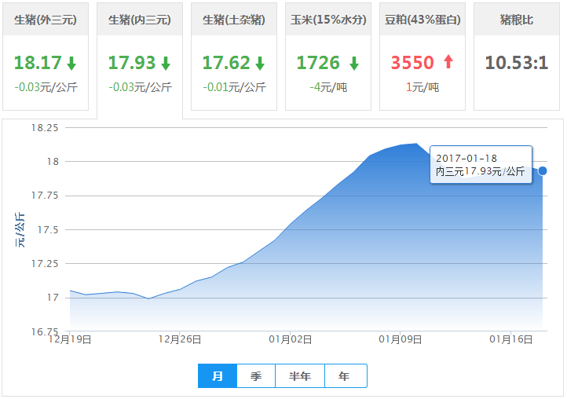Click the red up arrow beside 3550
This screenshot has width=567, height=399.
click(x=448, y=64)
